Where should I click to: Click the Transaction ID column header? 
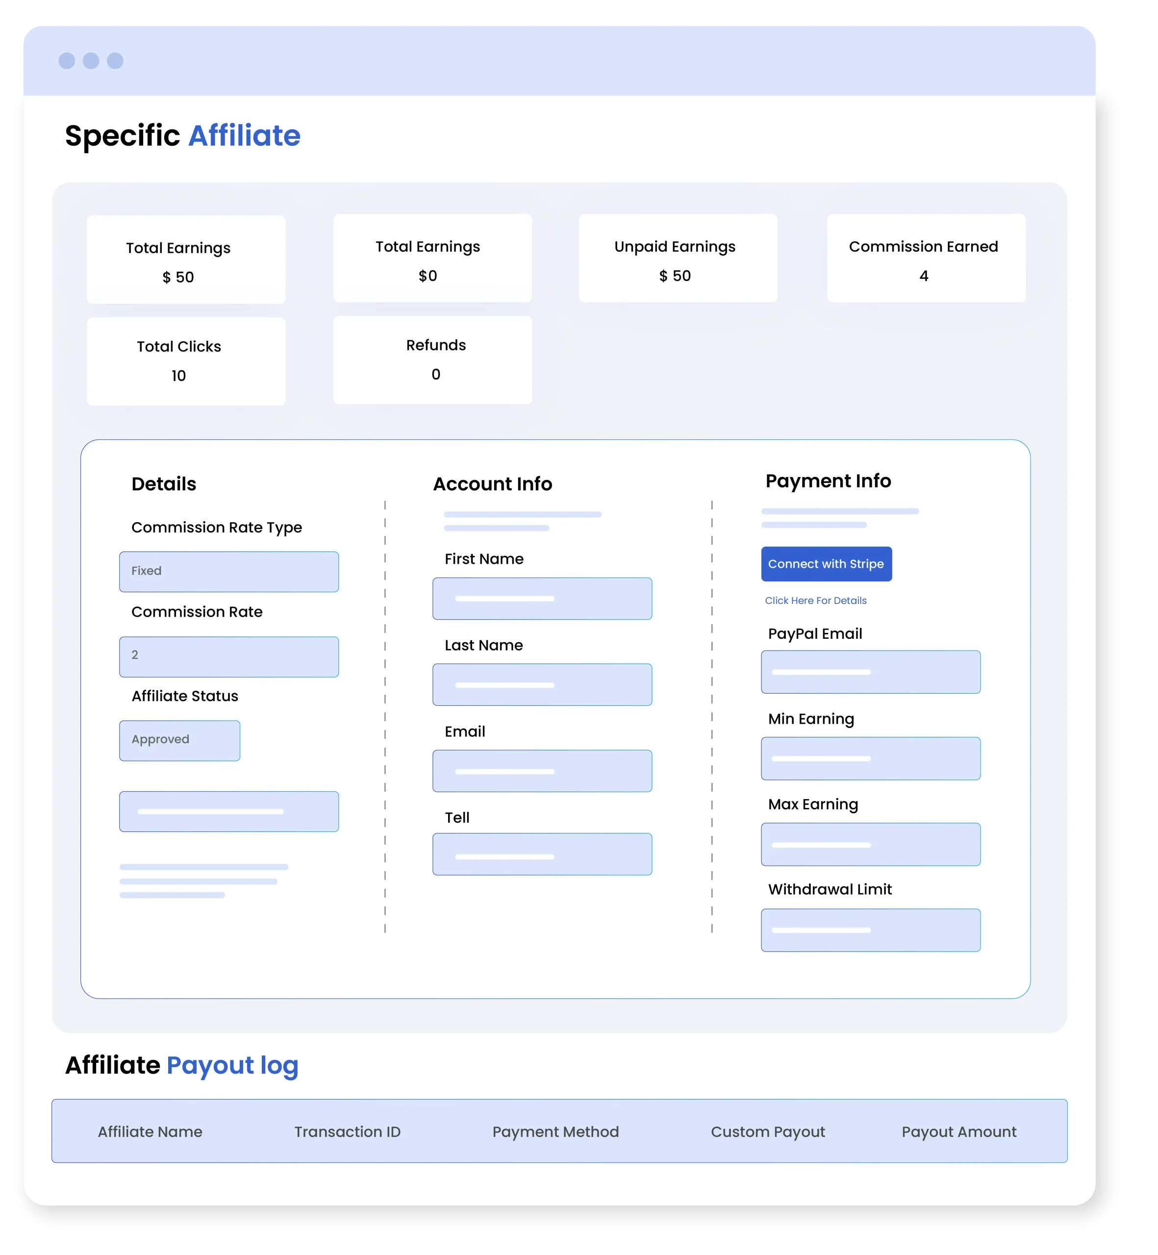pos(347,1131)
